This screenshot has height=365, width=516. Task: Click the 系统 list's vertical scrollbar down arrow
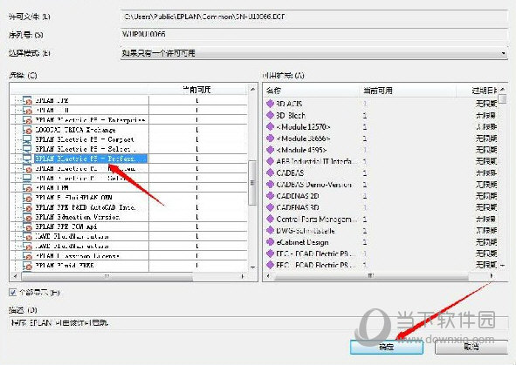(252, 267)
